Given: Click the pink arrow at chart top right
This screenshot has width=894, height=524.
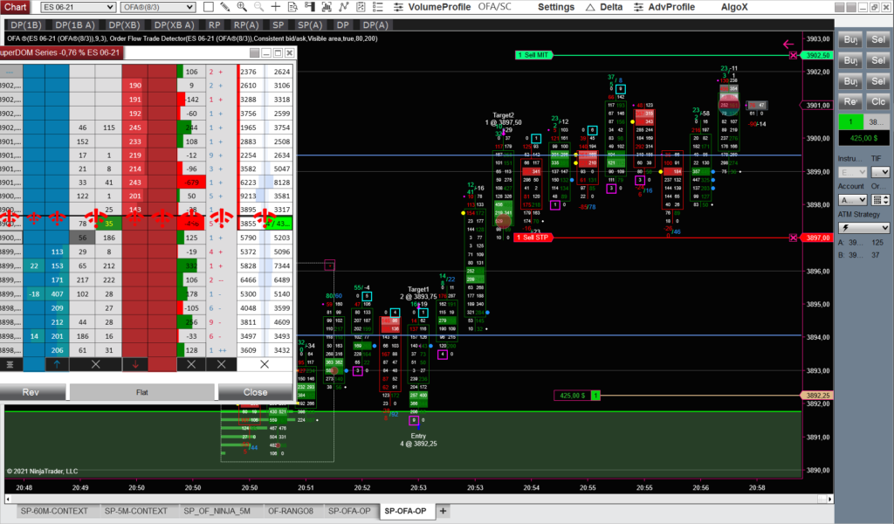Looking at the screenshot, I should [788, 44].
